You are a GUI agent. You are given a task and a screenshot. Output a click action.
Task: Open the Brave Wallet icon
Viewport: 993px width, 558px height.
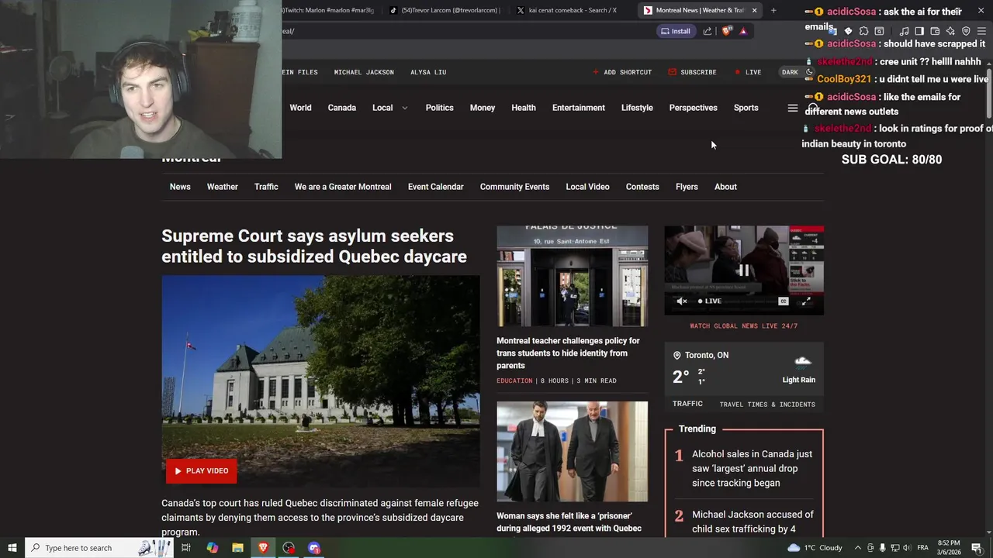coord(935,31)
